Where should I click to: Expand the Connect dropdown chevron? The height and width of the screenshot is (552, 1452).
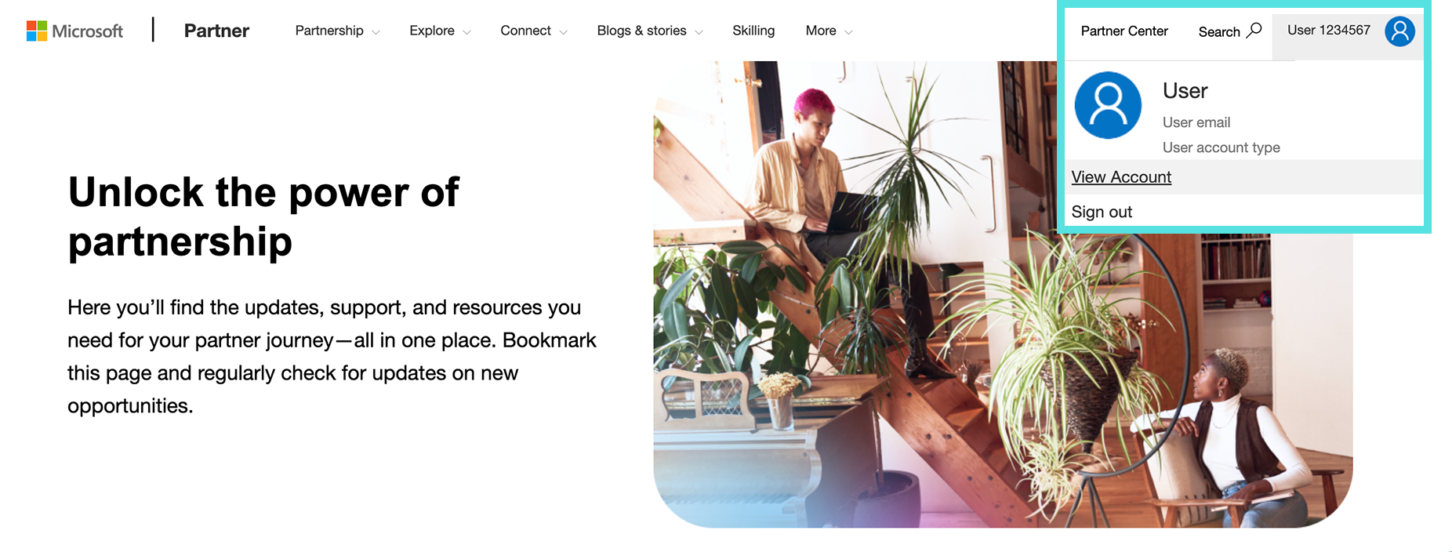(563, 32)
